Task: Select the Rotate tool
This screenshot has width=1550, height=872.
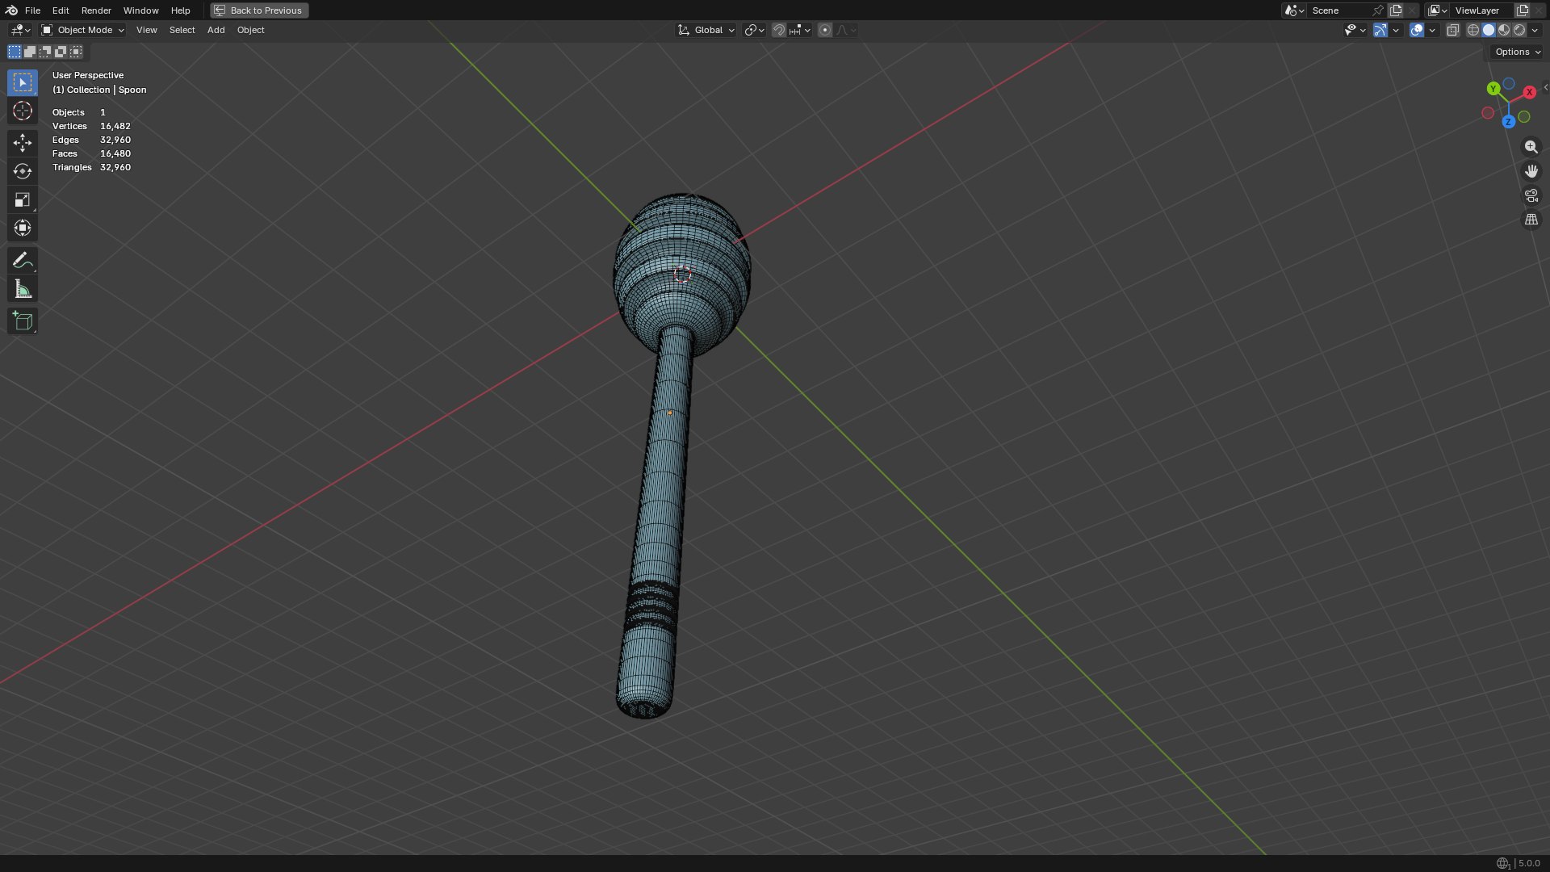Action: coord(23,171)
